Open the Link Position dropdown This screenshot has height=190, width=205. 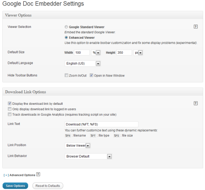pos(77,145)
